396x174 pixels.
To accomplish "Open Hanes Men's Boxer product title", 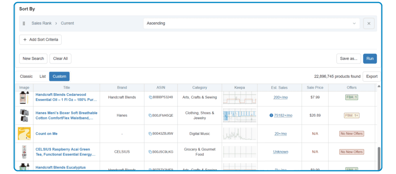I will (x=67, y=115).
